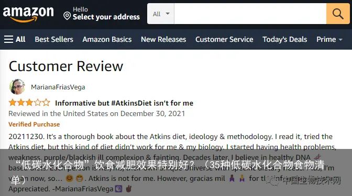Open Best Sellers
The image size is (352, 196).
point(54,39)
